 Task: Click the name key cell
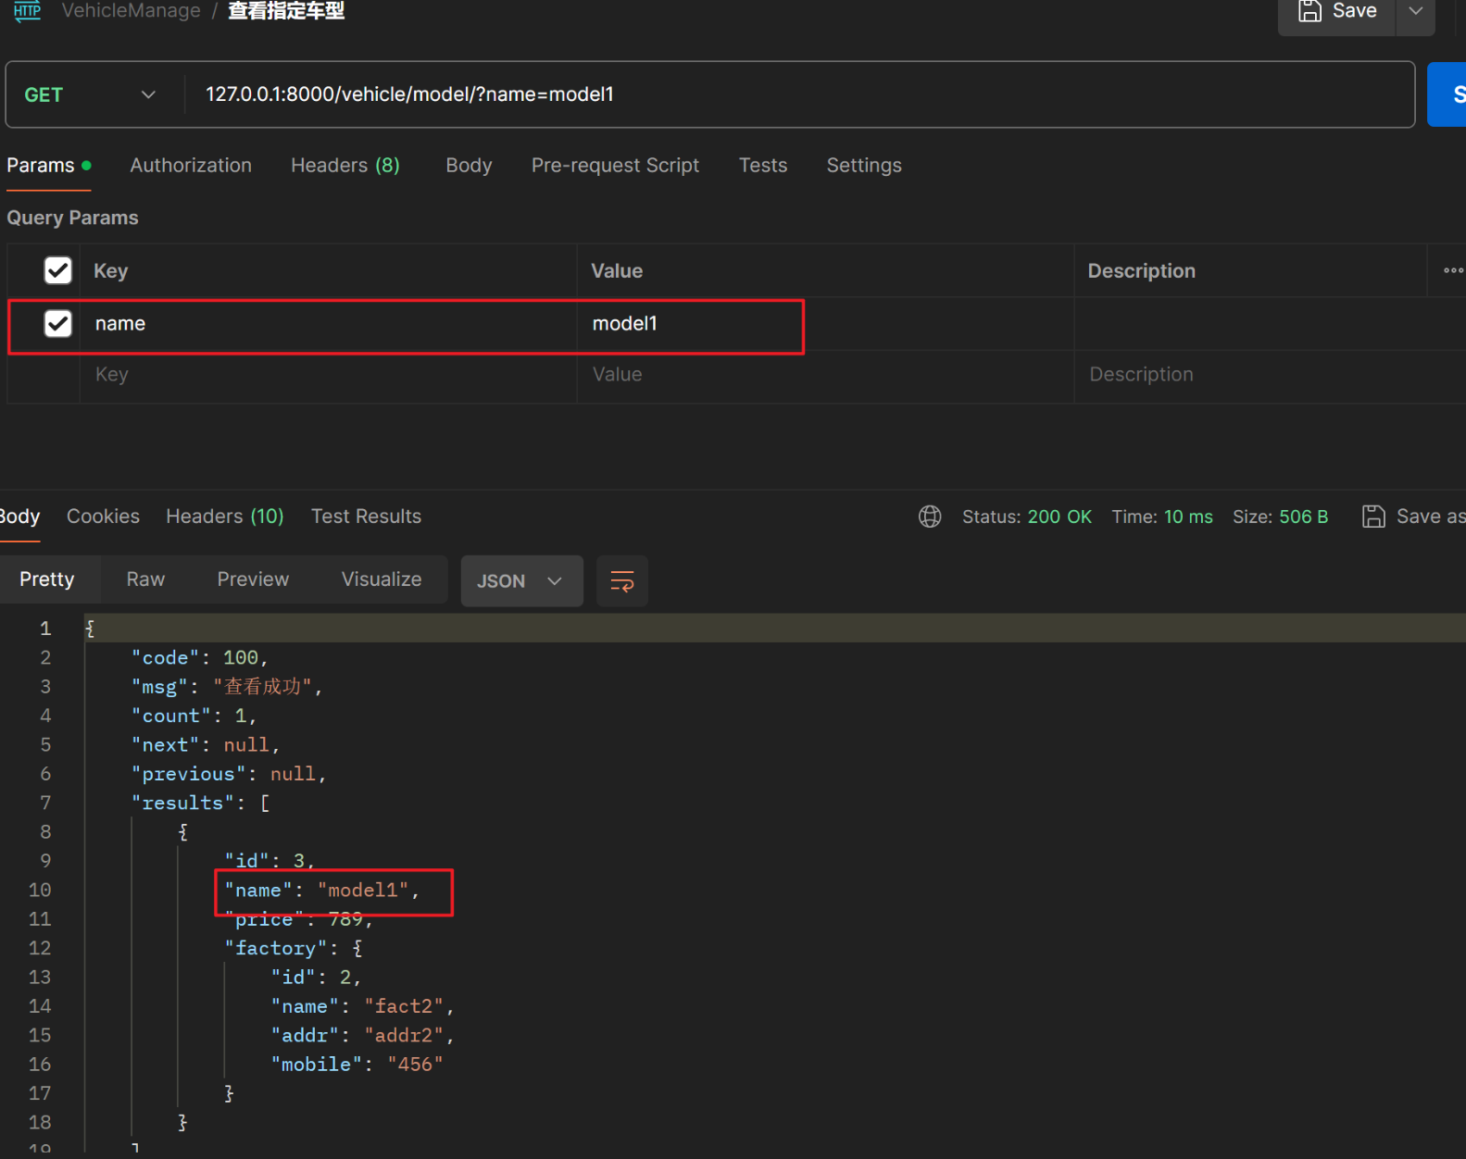tap(328, 324)
